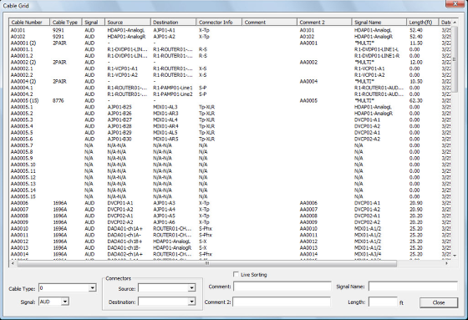Click source cell DVCP01-A1 in AA0006 row

click(x=120, y=203)
